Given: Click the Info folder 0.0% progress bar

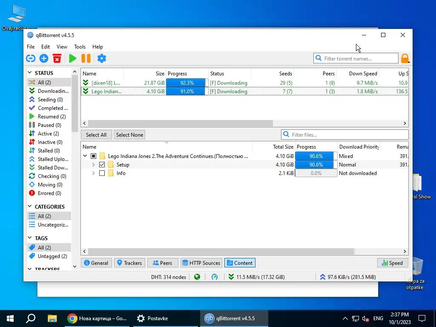Looking at the screenshot, I should tap(316, 173).
